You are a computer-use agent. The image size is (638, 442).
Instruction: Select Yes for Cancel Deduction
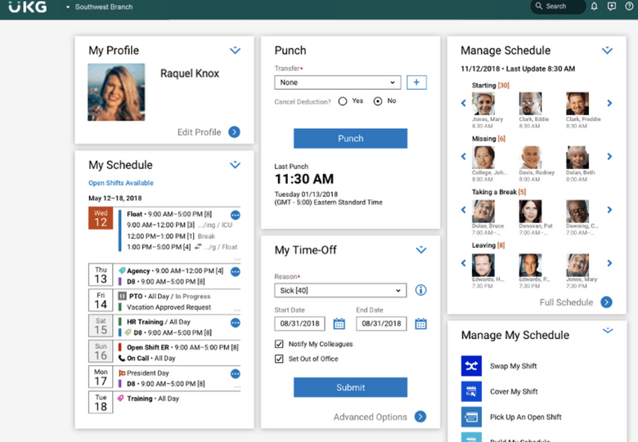coord(343,101)
